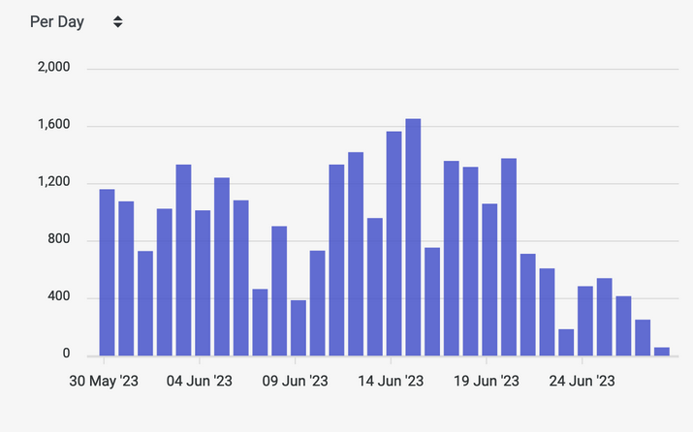Click the 14 Jun '23 x-axis label
693x432 pixels.
392,381
